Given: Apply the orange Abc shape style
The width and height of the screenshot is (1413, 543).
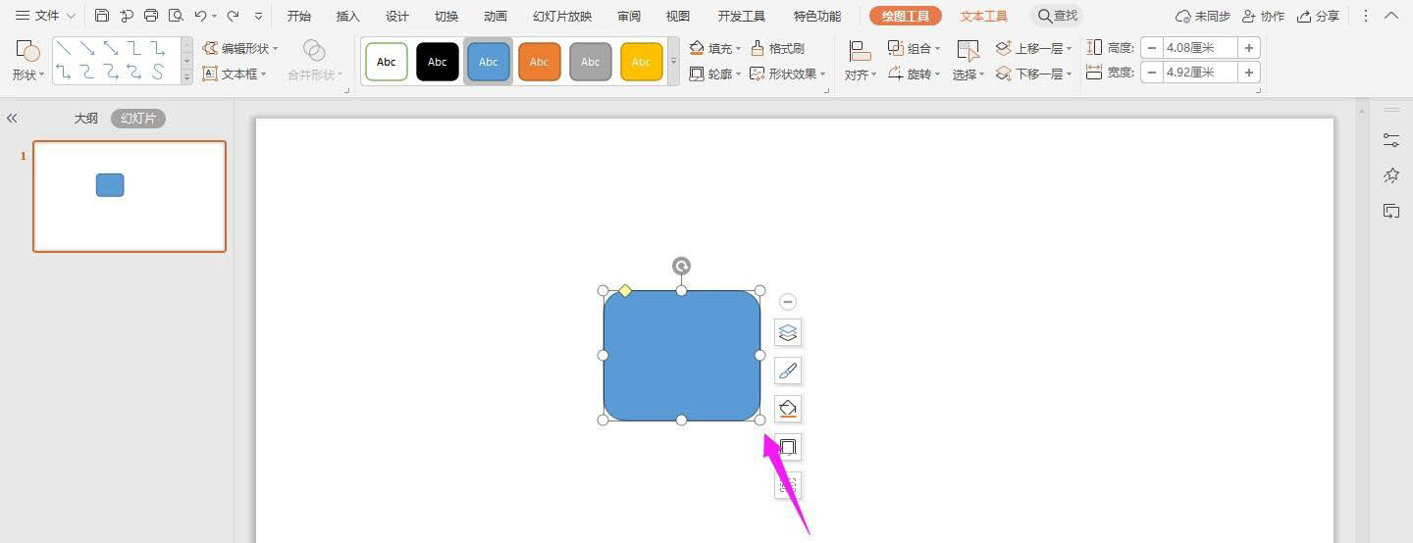Looking at the screenshot, I should coord(540,62).
